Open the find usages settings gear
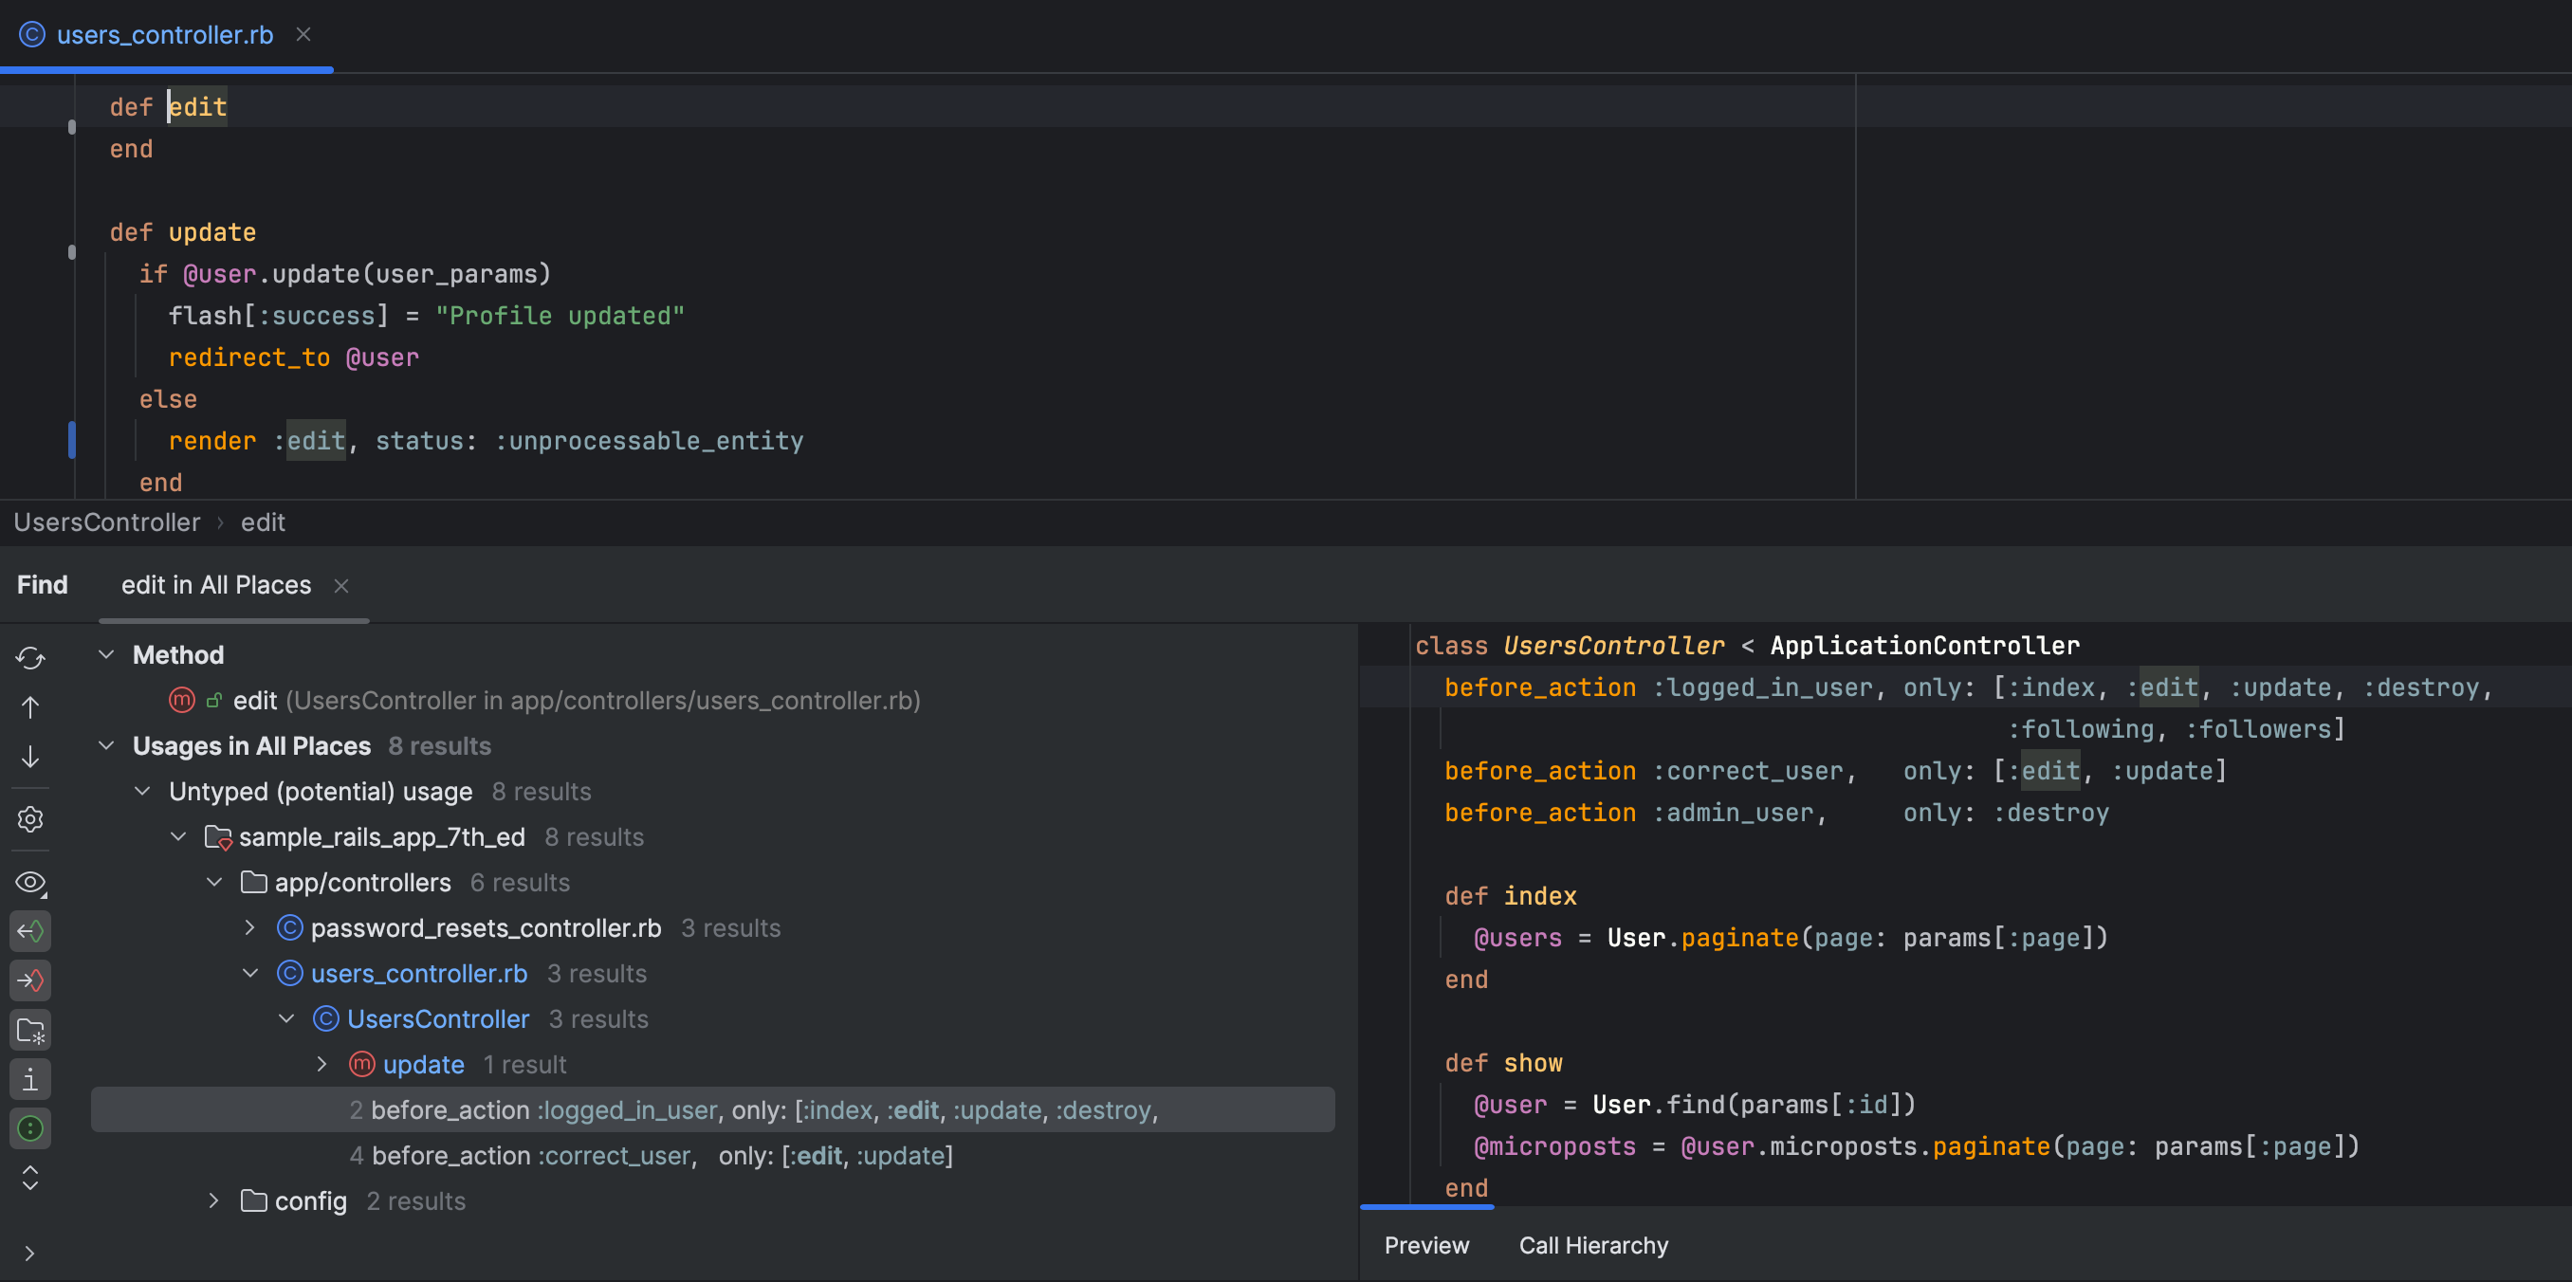 (x=30, y=818)
